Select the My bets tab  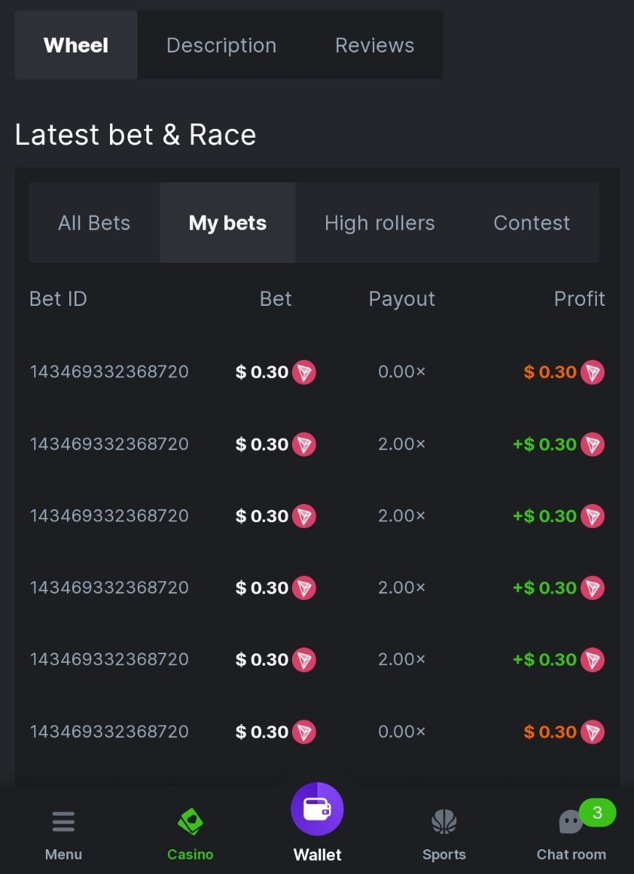click(227, 223)
